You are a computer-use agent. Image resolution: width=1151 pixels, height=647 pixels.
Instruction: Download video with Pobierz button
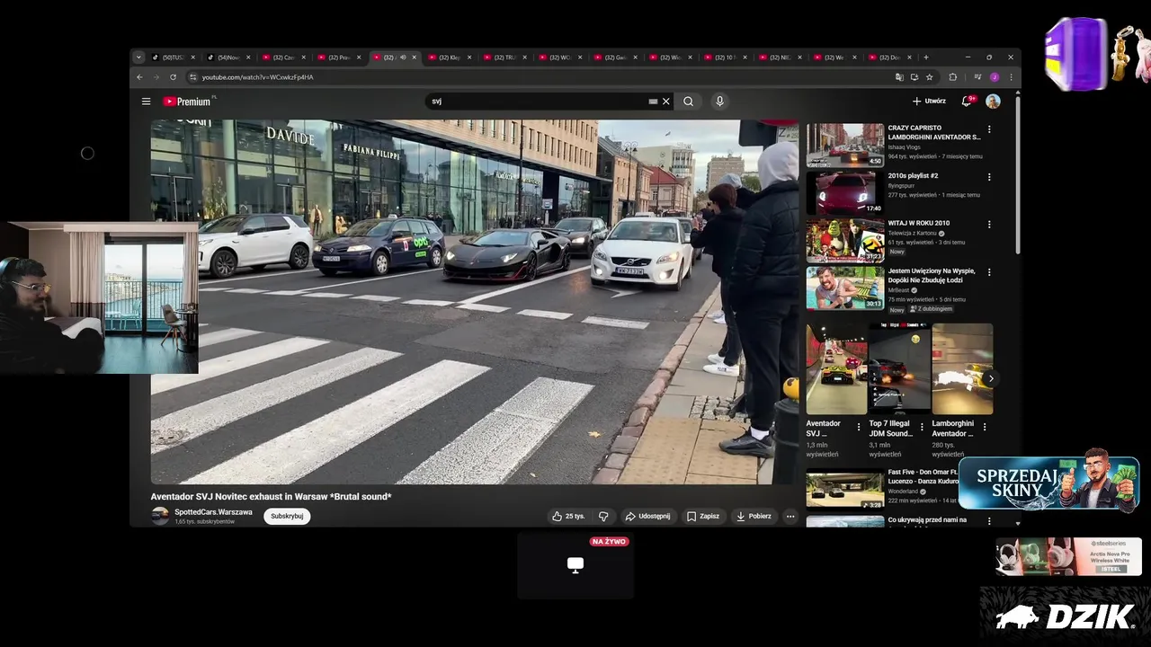[754, 516]
